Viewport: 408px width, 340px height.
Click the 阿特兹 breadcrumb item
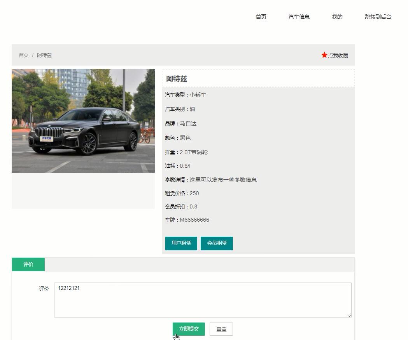pos(44,55)
